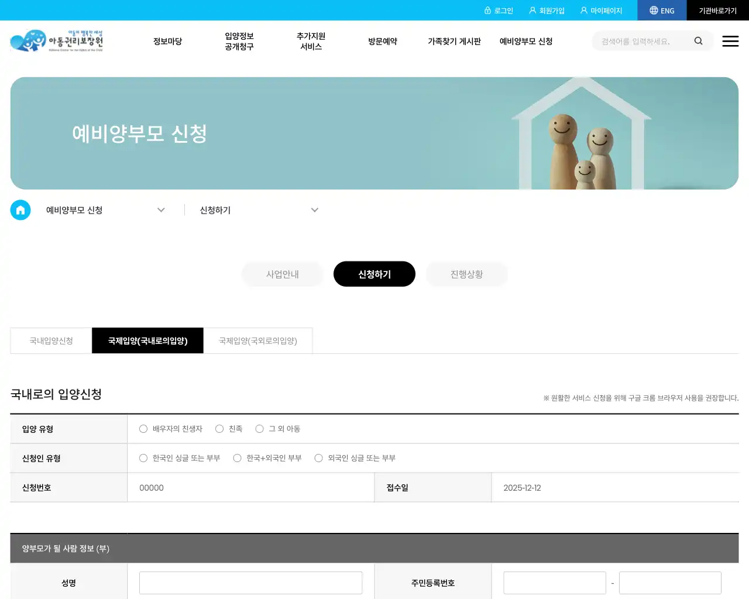749x599 pixels.
Task: Click the home icon in the breadcrumb
Action: [x=20, y=210]
